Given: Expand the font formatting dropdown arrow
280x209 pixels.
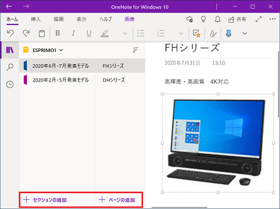Looking at the screenshot, I should [125, 34].
